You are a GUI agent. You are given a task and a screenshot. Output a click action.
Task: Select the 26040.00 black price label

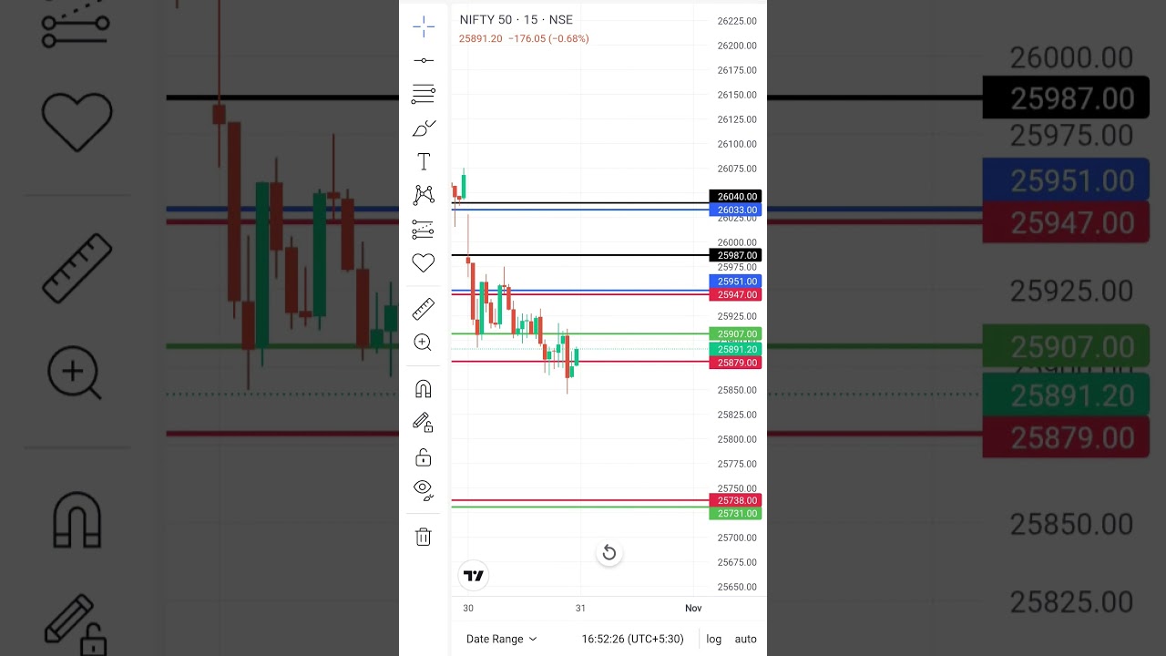[x=737, y=197]
